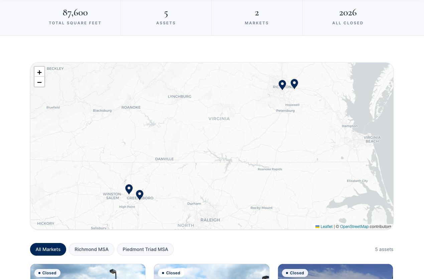The height and width of the screenshot is (279, 424).
Task: Click the Durham label on map
Action: (x=194, y=204)
